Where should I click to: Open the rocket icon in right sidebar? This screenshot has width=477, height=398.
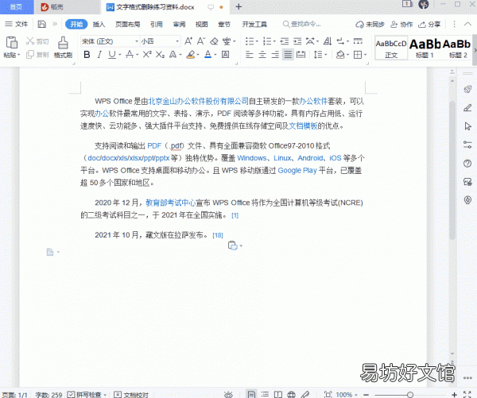tap(467, 89)
